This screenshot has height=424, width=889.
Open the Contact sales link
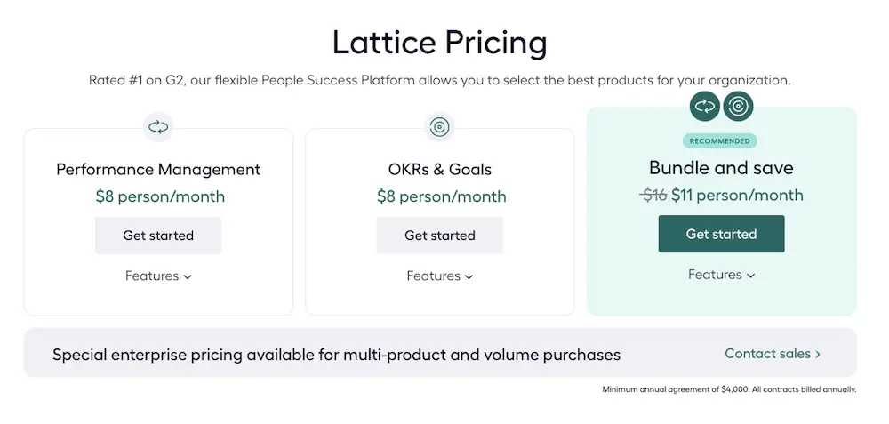tap(768, 354)
